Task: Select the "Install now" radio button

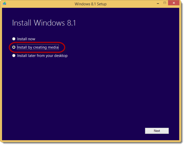Action: pos(14,39)
